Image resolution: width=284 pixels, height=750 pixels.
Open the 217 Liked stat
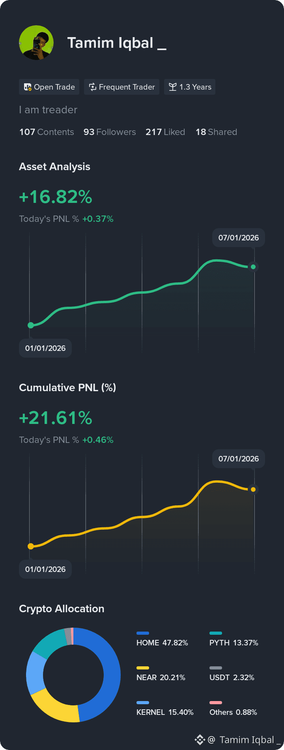point(165,132)
